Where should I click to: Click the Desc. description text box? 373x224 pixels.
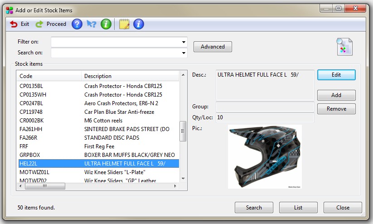click(x=265, y=85)
